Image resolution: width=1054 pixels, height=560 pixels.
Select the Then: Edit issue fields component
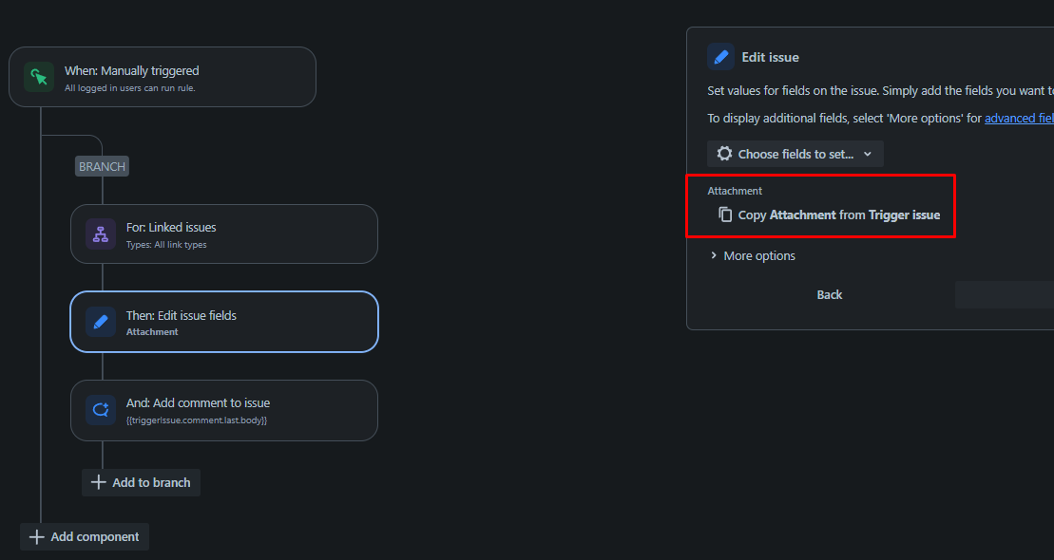pos(223,322)
